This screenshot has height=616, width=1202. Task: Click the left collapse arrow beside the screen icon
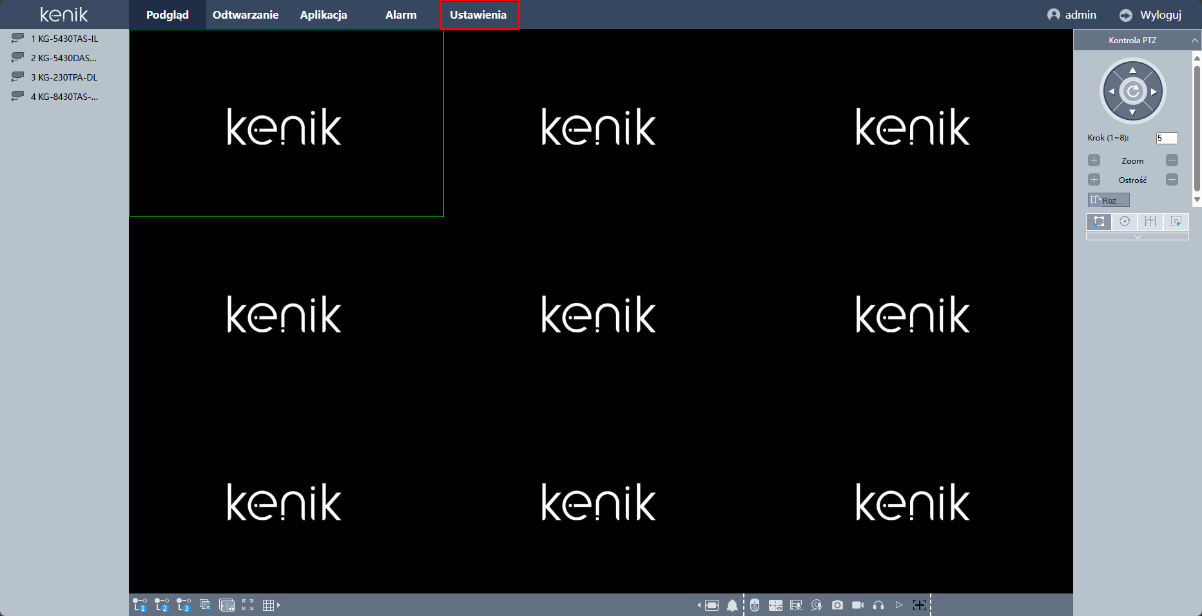pyautogui.click(x=699, y=605)
